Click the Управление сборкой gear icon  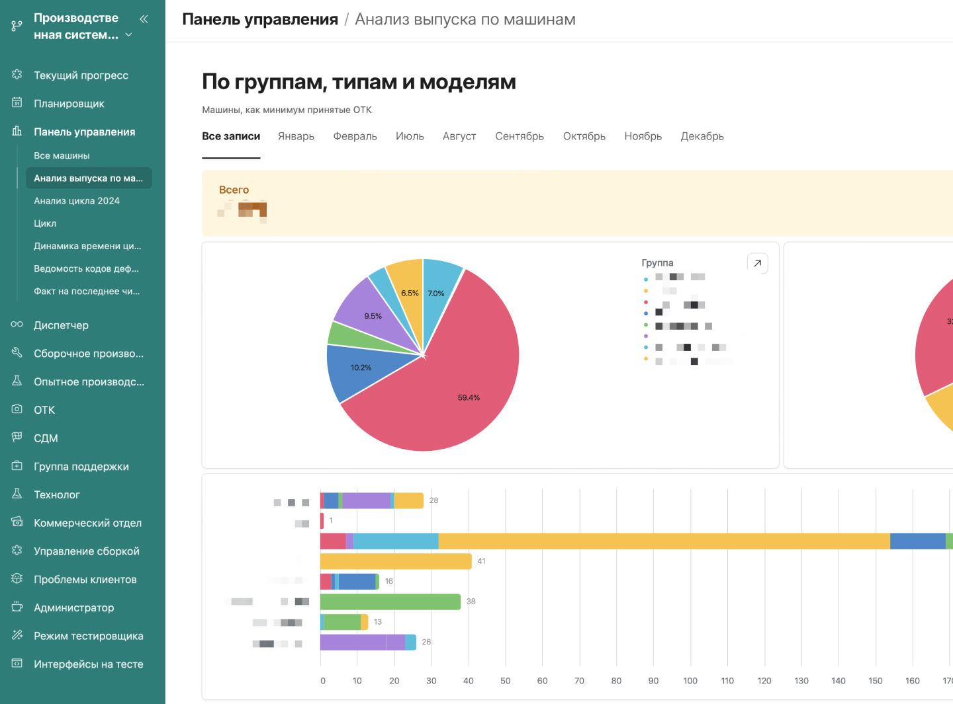[17, 551]
